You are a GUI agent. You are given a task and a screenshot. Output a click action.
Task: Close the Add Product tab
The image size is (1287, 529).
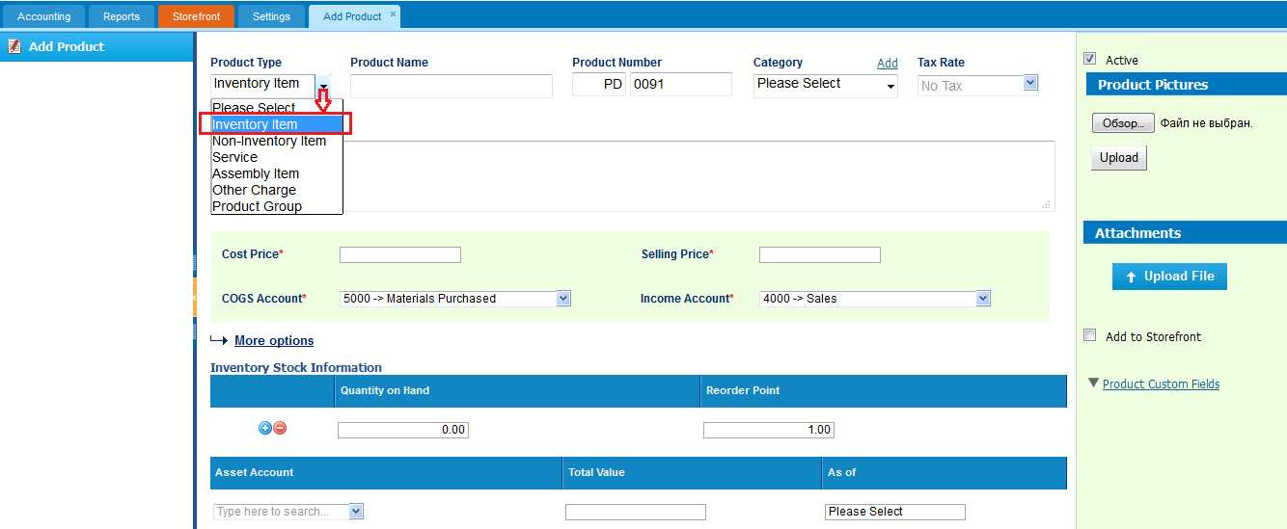click(393, 14)
